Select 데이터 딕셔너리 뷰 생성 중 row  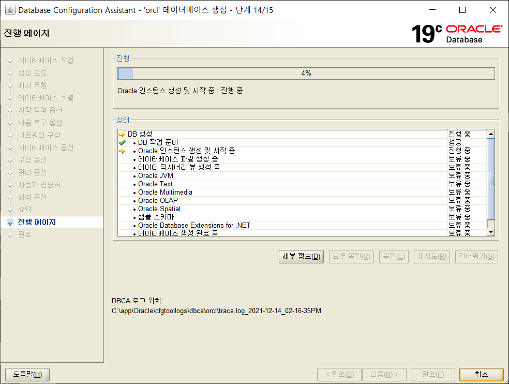coord(302,167)
